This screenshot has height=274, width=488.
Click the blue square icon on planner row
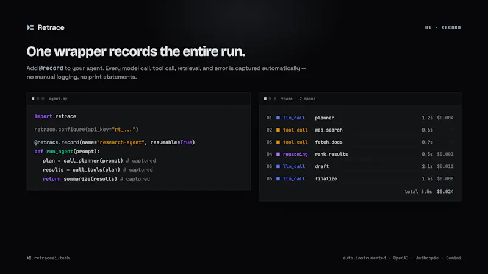click(278, 118)
